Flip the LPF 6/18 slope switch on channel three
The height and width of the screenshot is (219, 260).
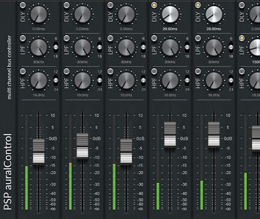pyautogui.click(x=143, y=47)
